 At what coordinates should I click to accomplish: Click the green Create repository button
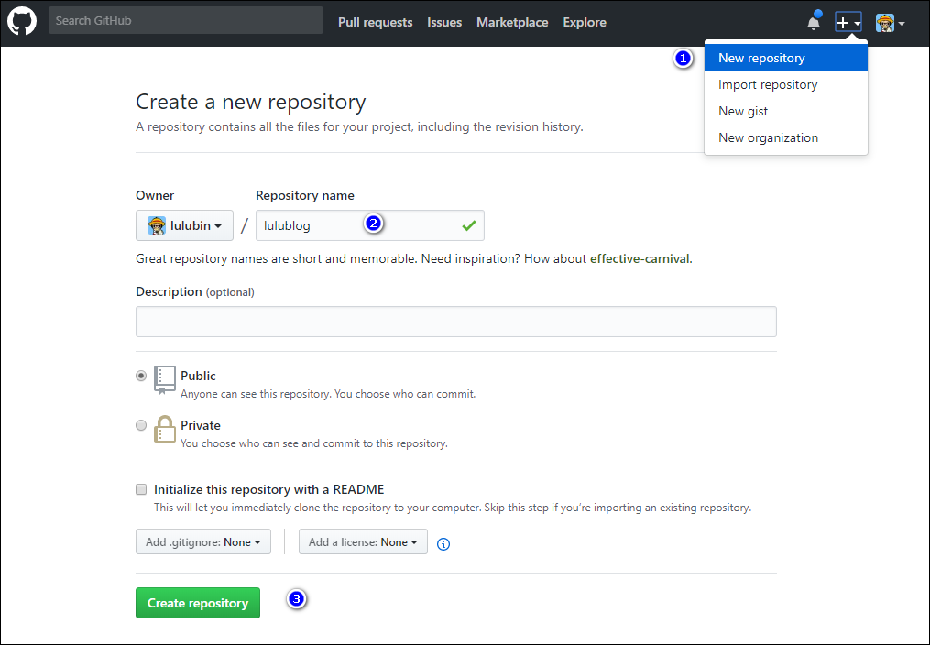click(x=198, y=603)
